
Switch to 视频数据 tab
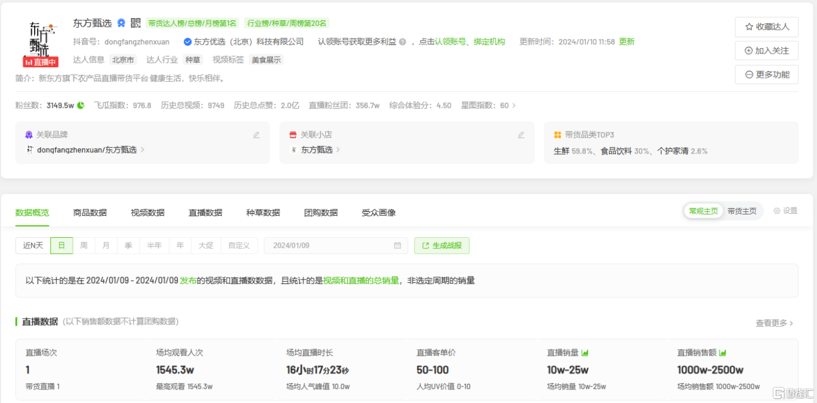(147, 213)
